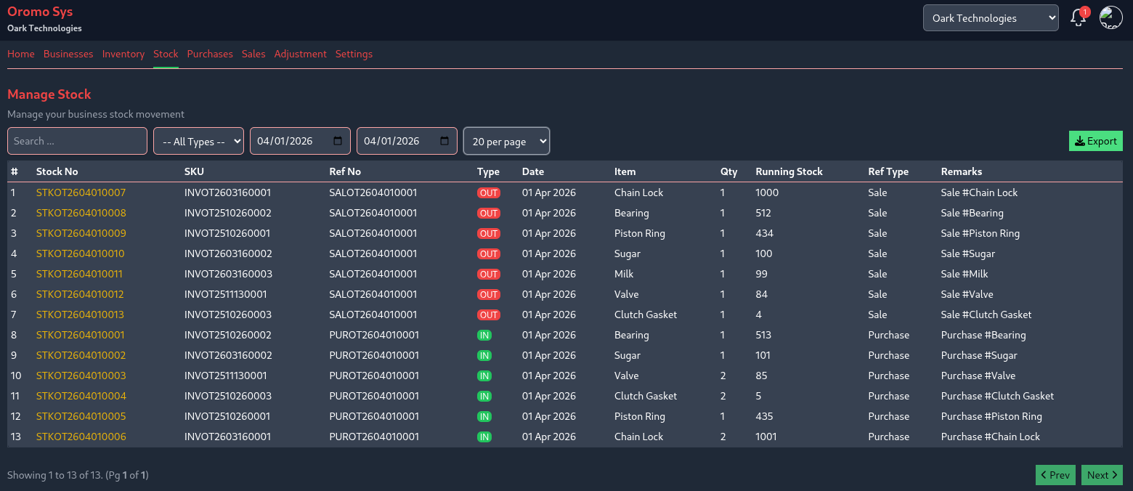The width and height of the screenshot is (1133, 491).
Task: Open the Settings tab
Action: pyautogui.click(x=354, y=54)
